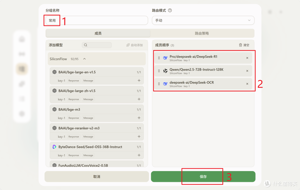
Task: Click Response tag under BAAI/bge-large-en-v1.5
Action: coord(74,81)
